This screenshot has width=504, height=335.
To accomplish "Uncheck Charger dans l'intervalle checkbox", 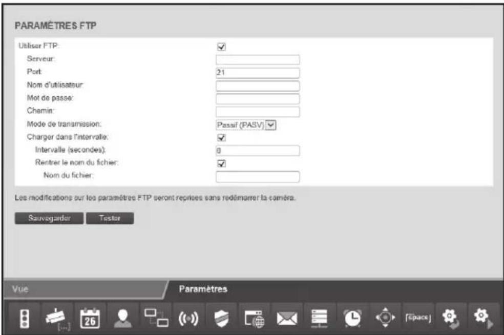I will pos(221,138).
